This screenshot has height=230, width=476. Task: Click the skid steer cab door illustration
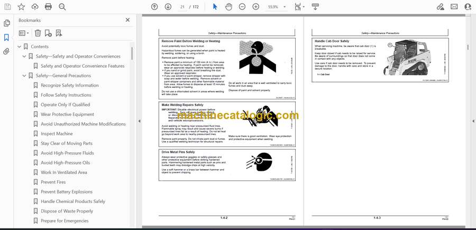408,58
